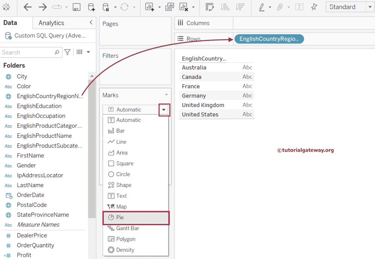Click the Swap rows and columns icon
The image size is (375, 259).
(210, 7)
